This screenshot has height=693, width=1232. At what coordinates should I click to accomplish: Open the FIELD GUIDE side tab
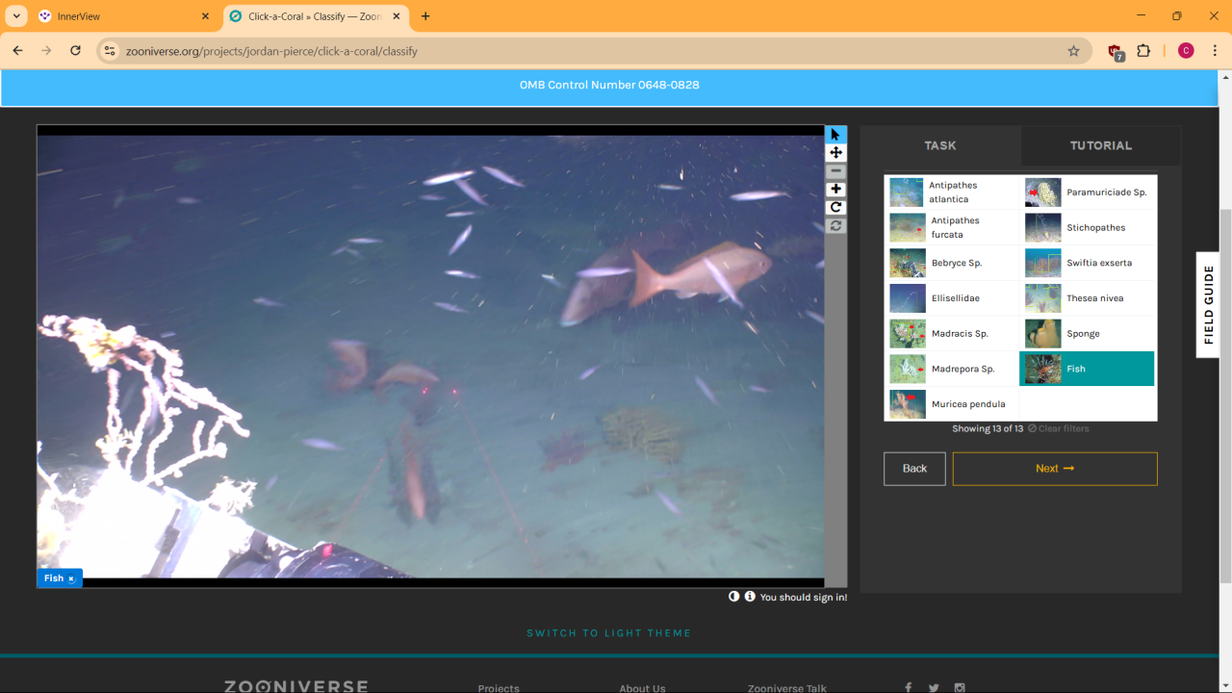tap(1209, 305)
